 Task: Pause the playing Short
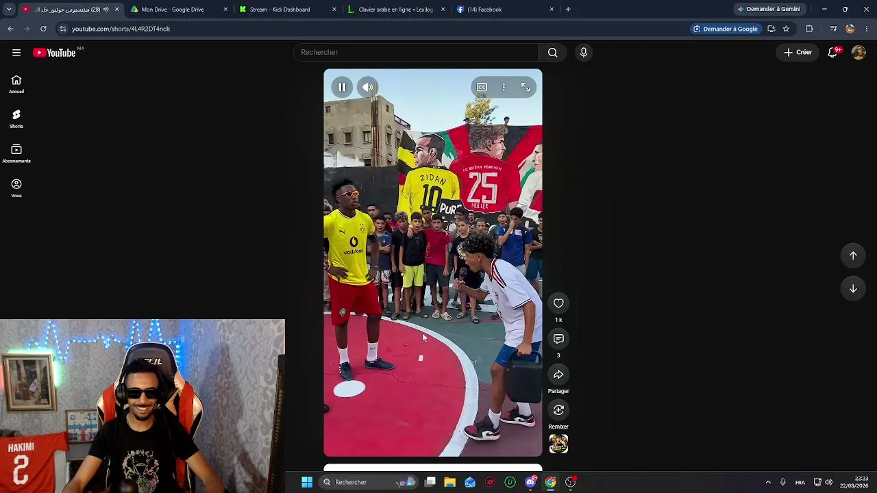click(x=342, y=87)
